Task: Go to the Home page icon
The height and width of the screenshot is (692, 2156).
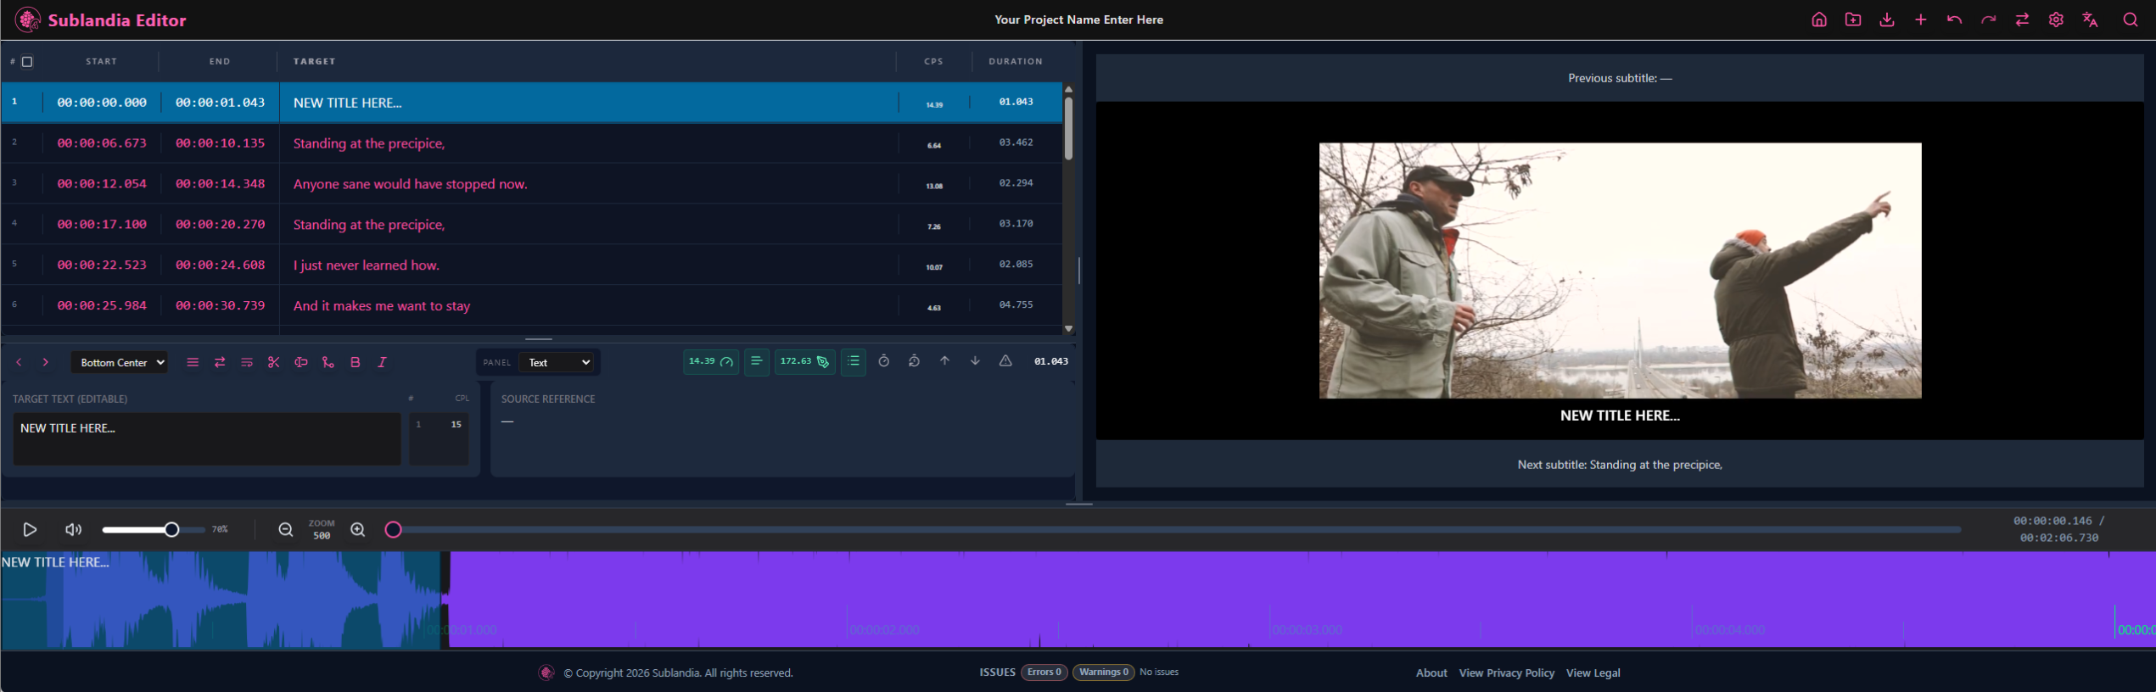Action: click(1818, 20)
